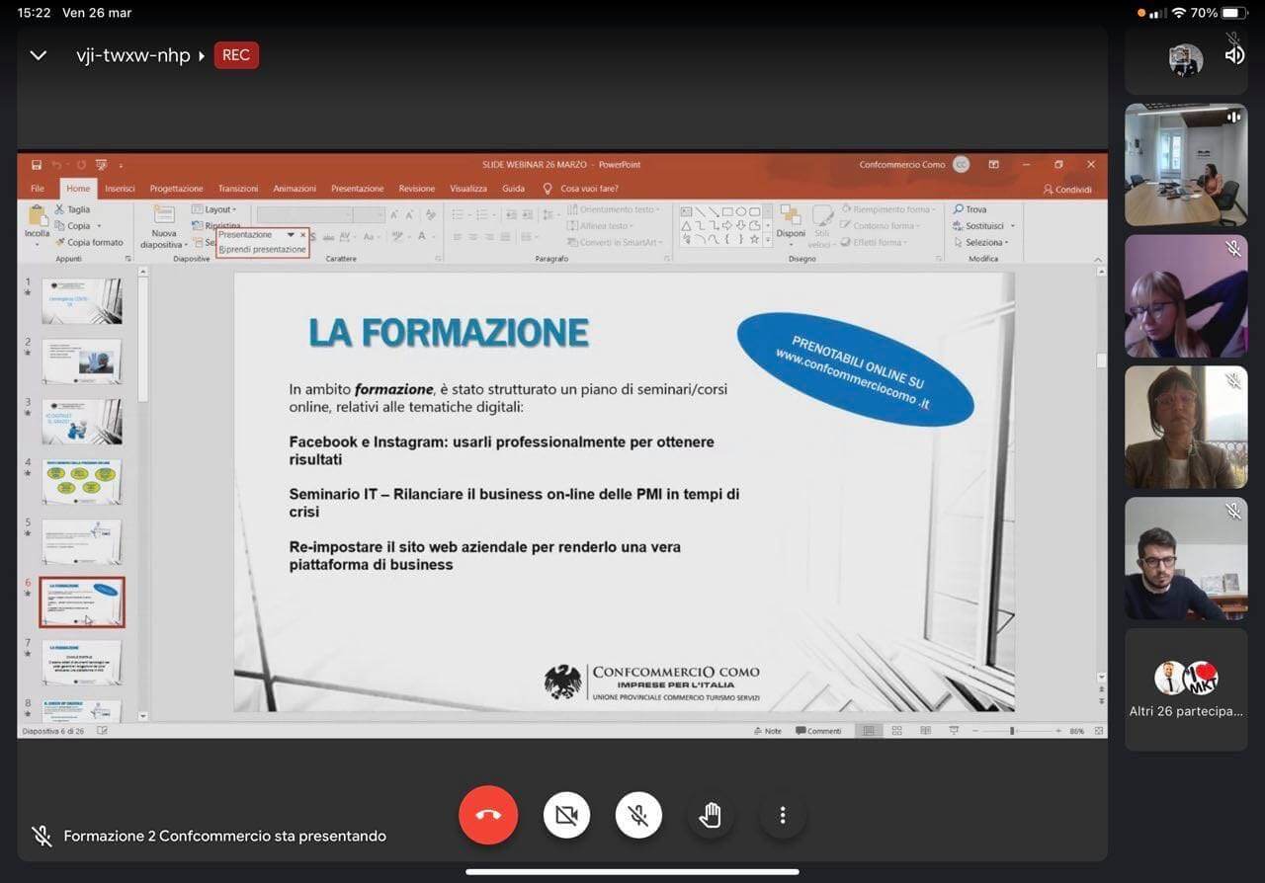Open the three-dot more options menu

(782, 815)
